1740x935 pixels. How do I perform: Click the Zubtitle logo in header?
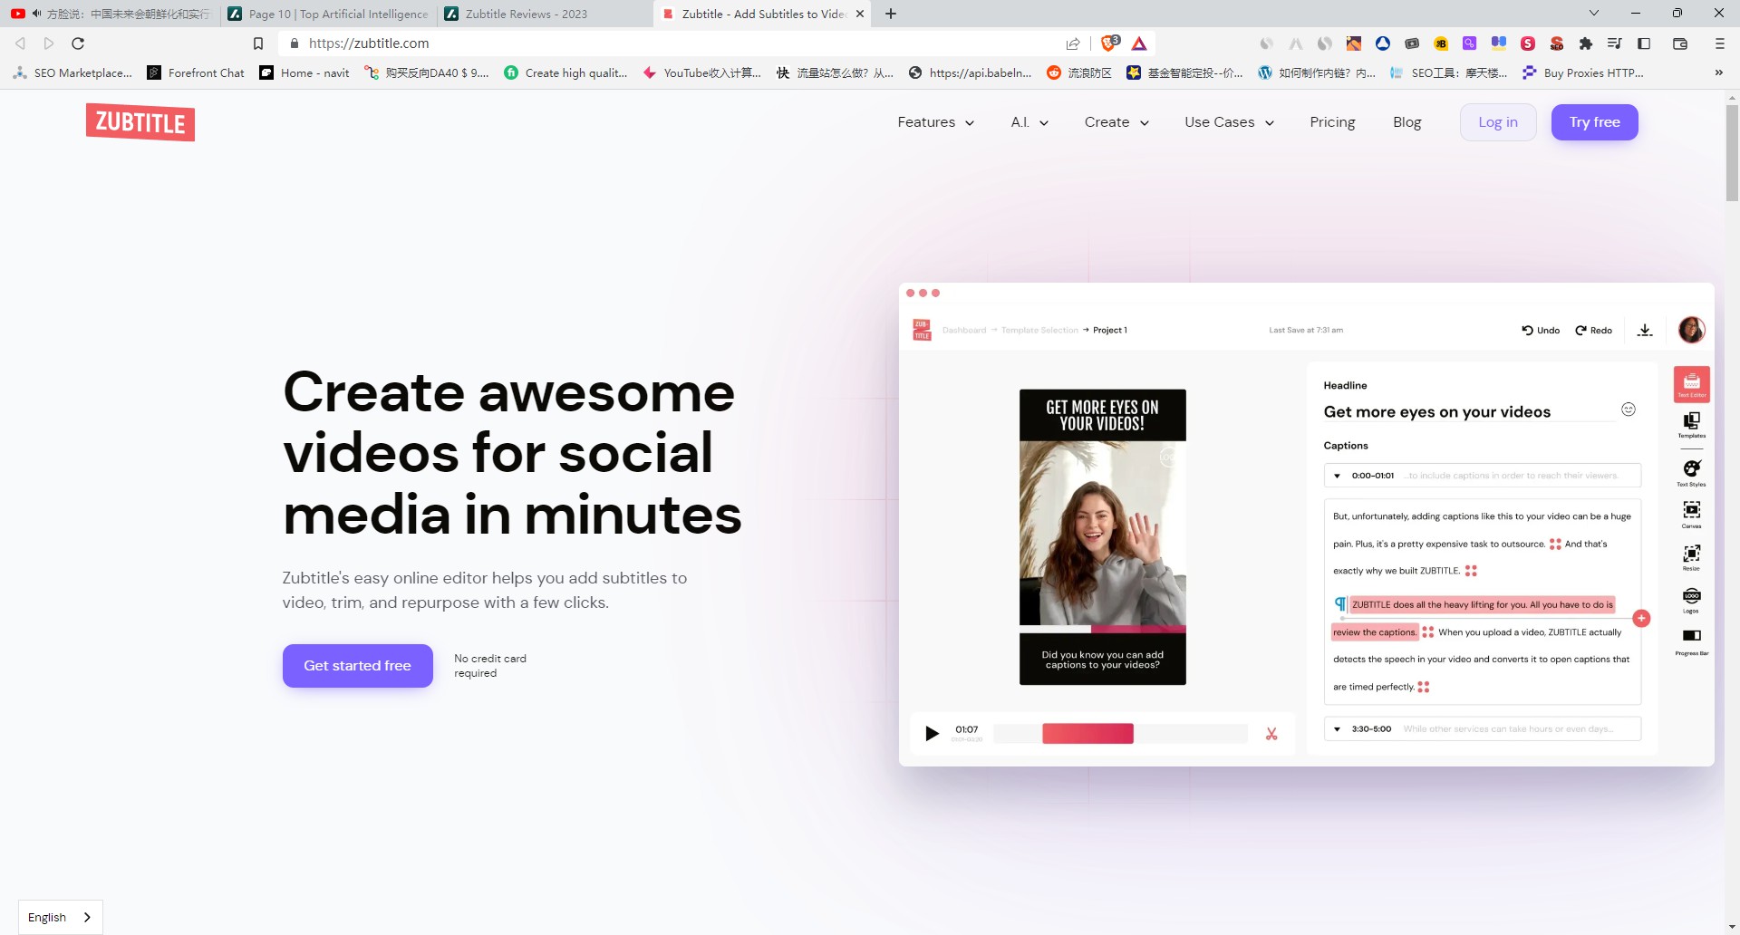click(x=140, y=122)
